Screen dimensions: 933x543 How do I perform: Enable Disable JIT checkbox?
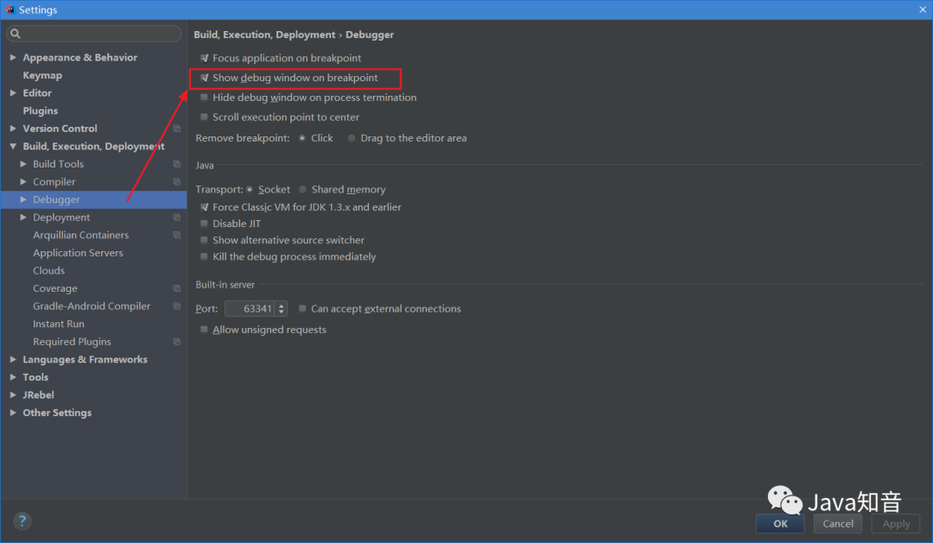point(204,224)
